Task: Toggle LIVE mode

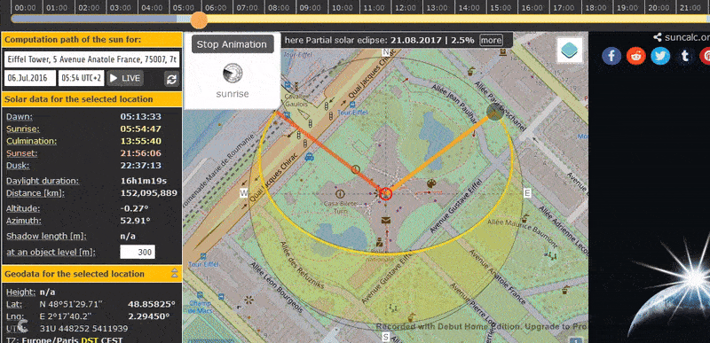Action: point(125,78)
